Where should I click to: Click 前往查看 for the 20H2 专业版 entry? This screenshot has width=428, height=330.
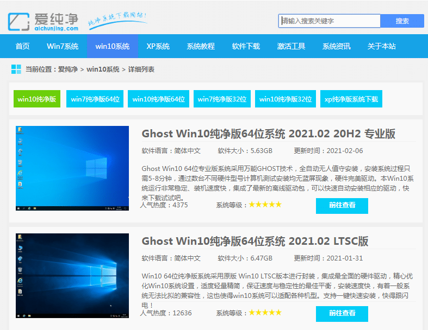tap(342, 206)
